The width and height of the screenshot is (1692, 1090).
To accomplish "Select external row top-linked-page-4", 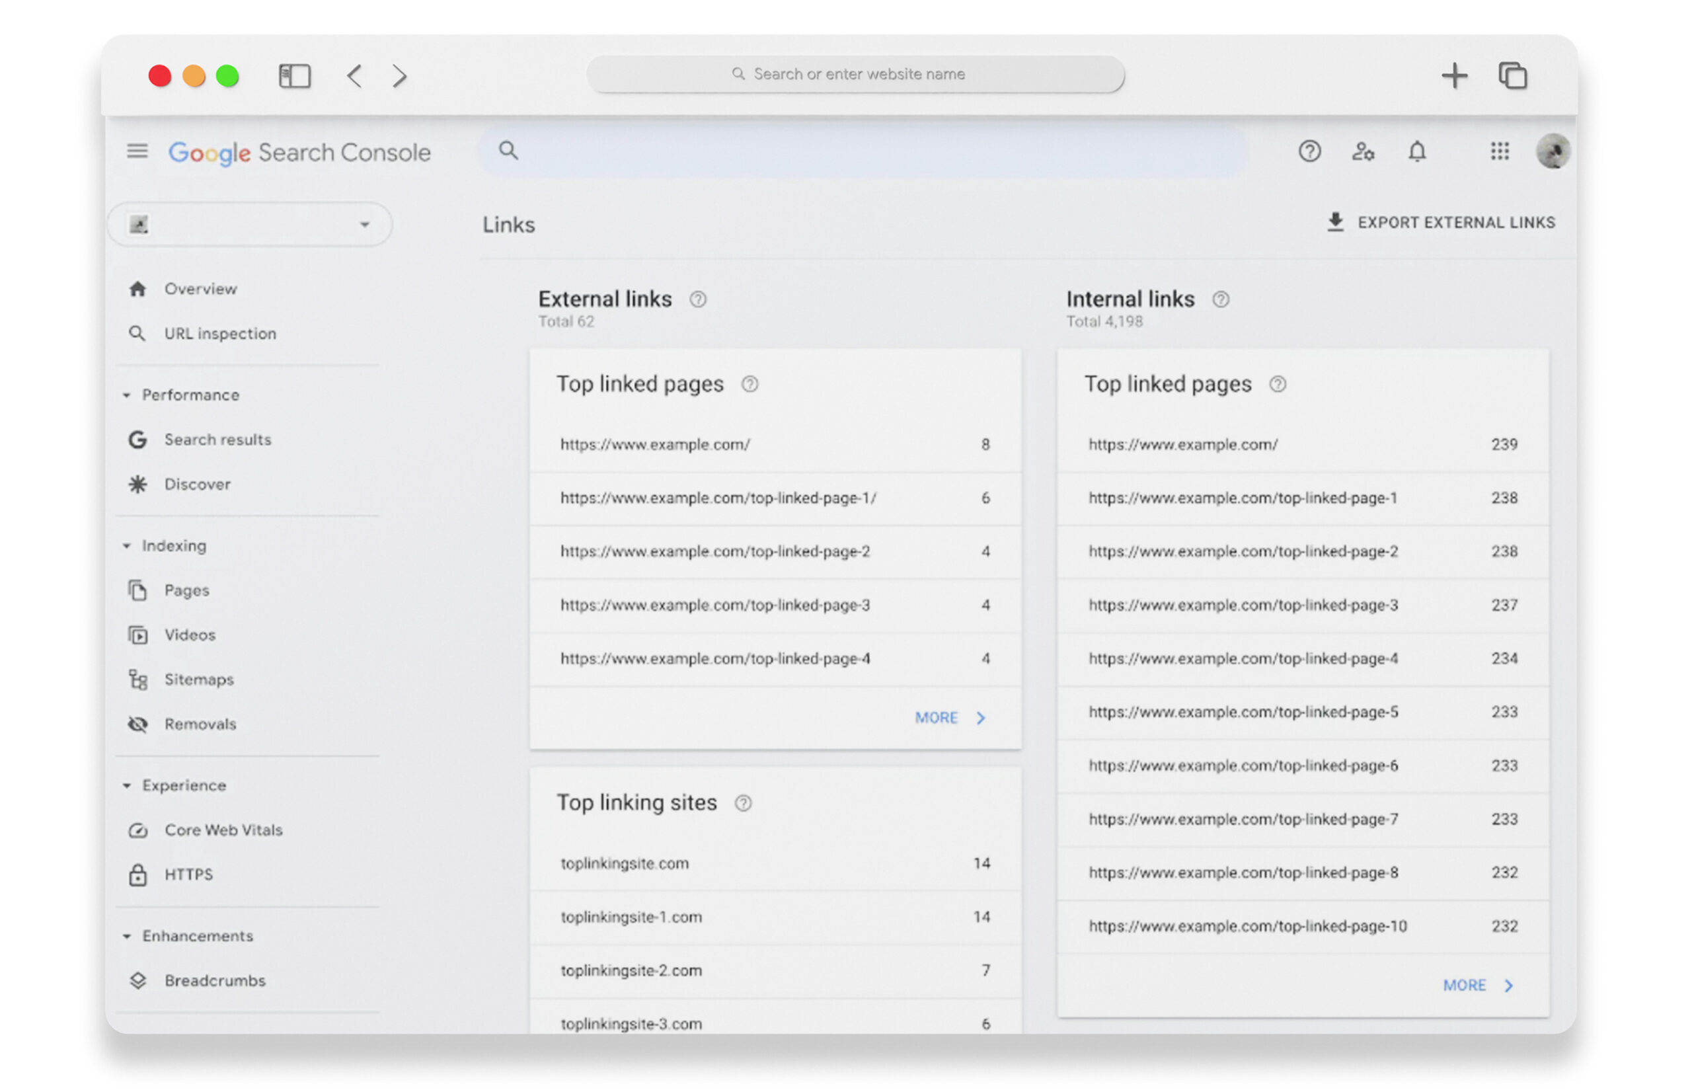I will tap(775, 659).
